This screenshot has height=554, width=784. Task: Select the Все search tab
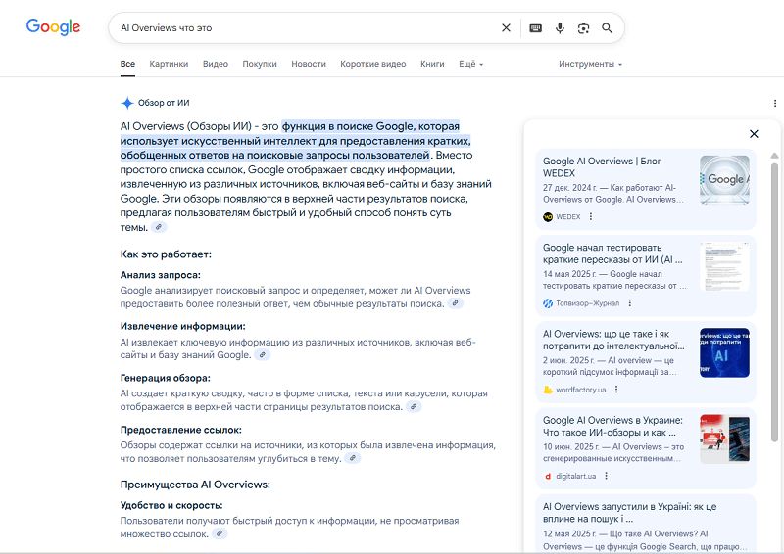127,64
